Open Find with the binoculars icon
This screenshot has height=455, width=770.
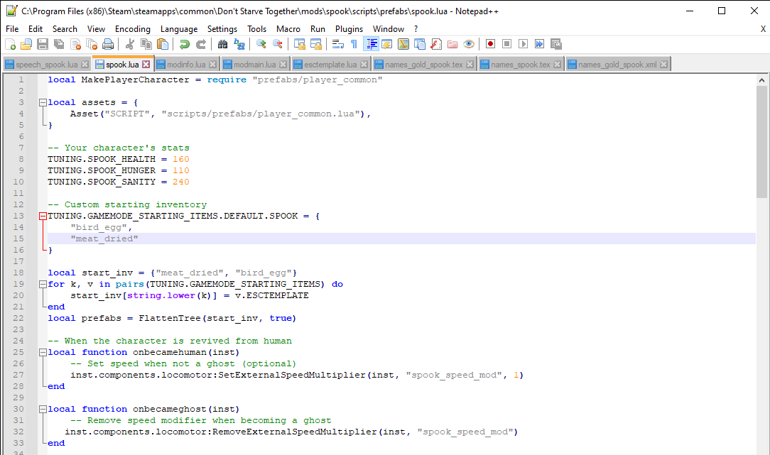pos(223,44)
